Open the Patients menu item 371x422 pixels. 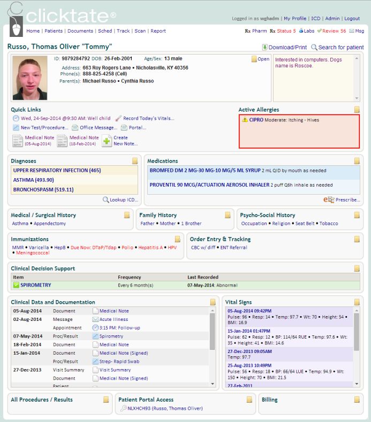tap(54, 31)
